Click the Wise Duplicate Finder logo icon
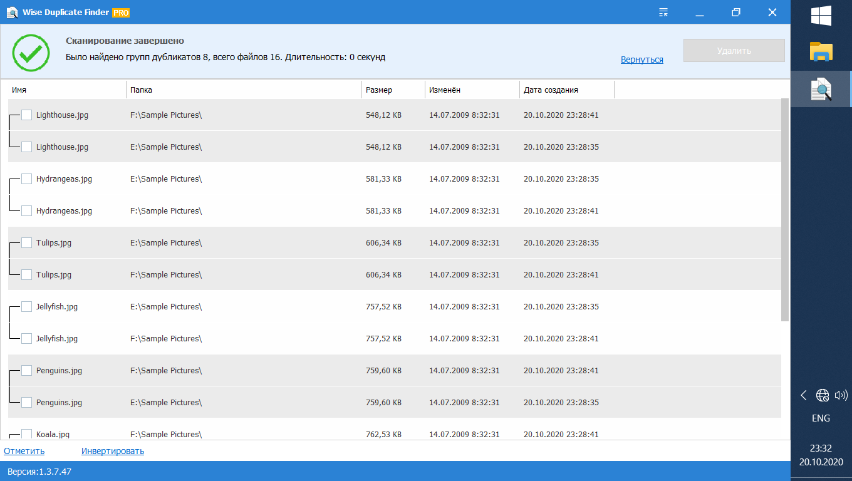 coord(11,13)
